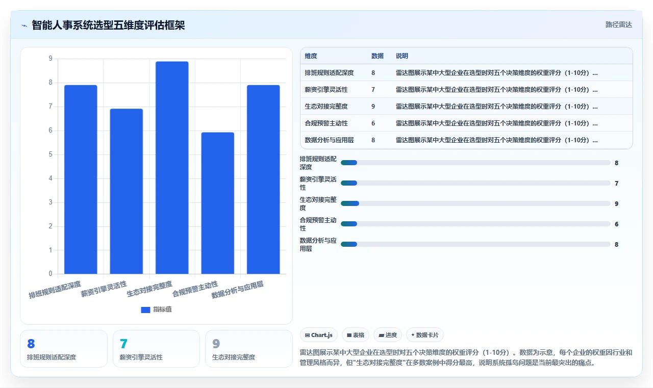This screenshot has height=388, width=653.
Task: Click the 表格 tag chip
Action: [x=356, y=335]
